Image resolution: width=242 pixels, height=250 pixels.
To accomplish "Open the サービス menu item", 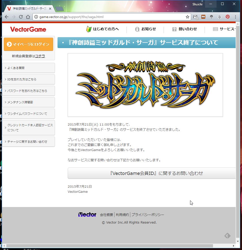I will pos(224,29).
